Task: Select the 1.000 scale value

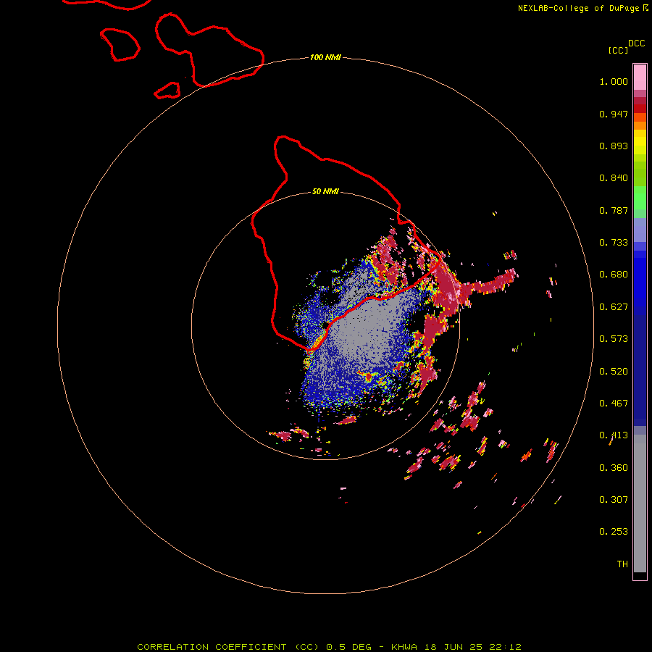Action: click(x=614, y=82)
